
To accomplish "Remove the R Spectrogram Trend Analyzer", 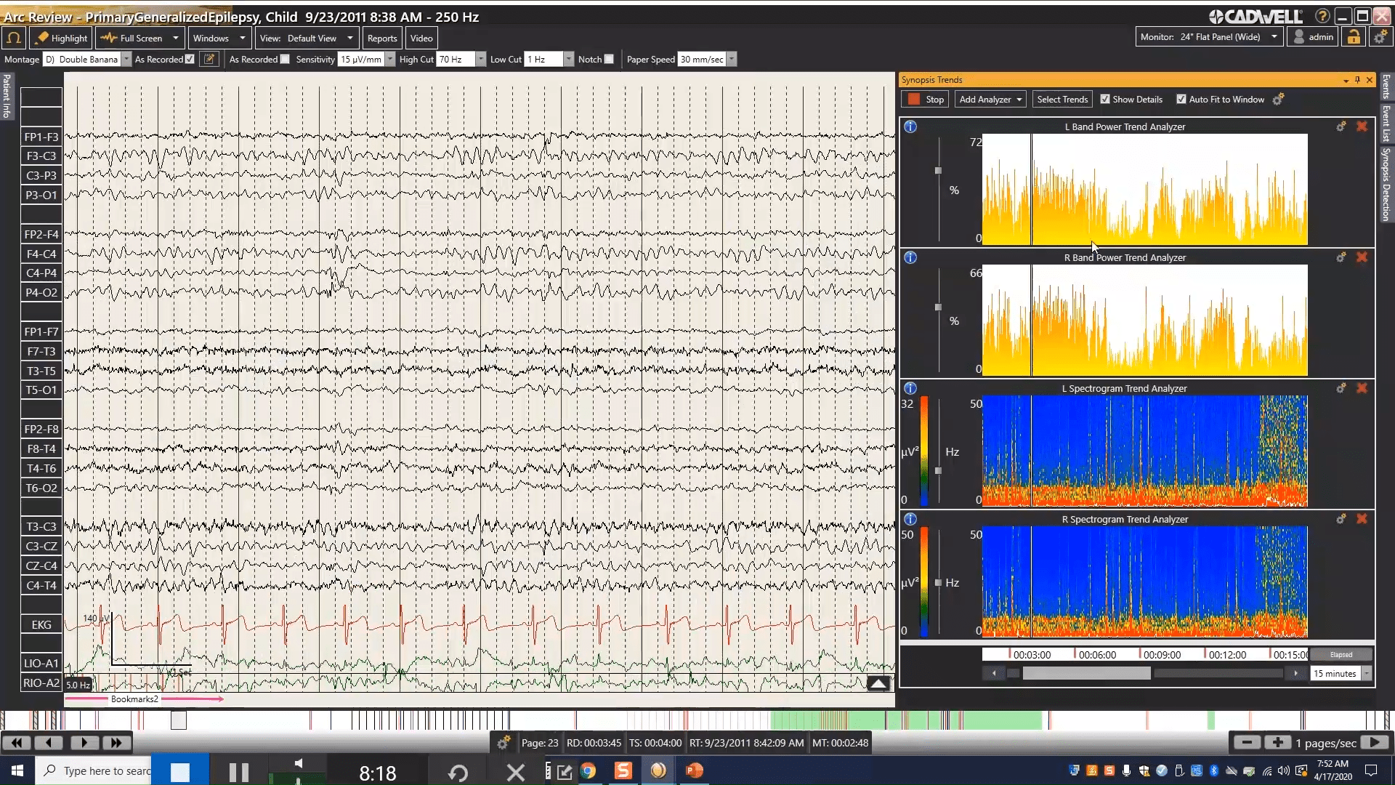I will click(x=1362, y=519).
